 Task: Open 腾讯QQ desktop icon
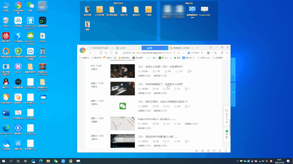click(6, 83)
